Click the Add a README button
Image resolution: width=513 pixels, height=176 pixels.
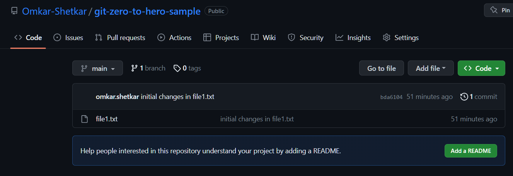[x=470, y=151]
